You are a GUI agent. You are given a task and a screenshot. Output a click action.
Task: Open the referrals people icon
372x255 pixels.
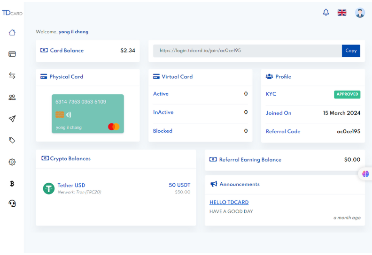12,97
